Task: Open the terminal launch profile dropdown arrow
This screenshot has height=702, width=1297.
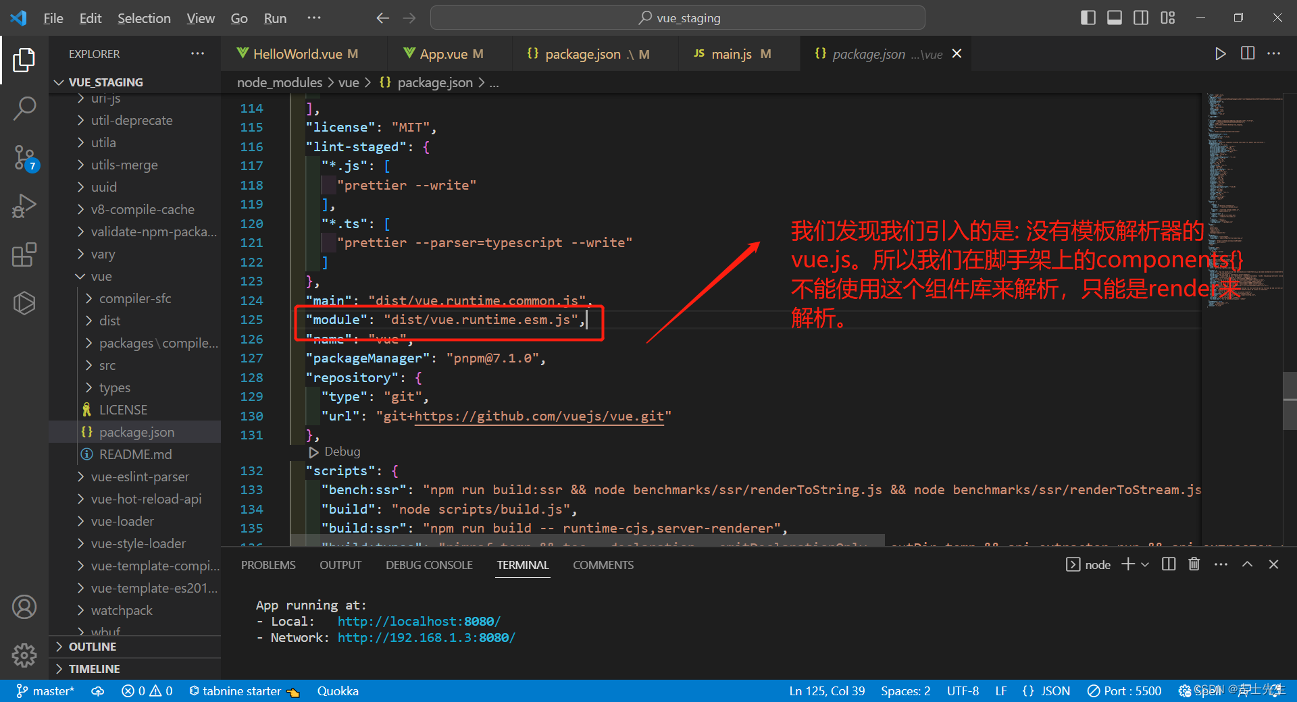Action: click(x=1145, y=564)
